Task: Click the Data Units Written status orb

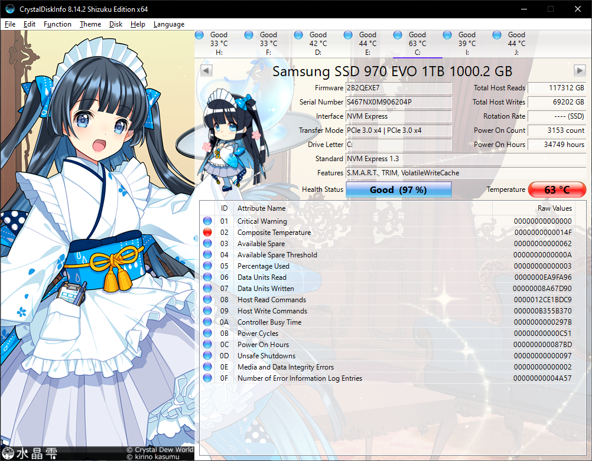Action: 207,288
